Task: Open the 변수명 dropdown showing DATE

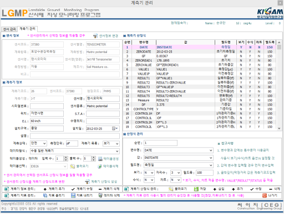Action: [x=179, y=150]
